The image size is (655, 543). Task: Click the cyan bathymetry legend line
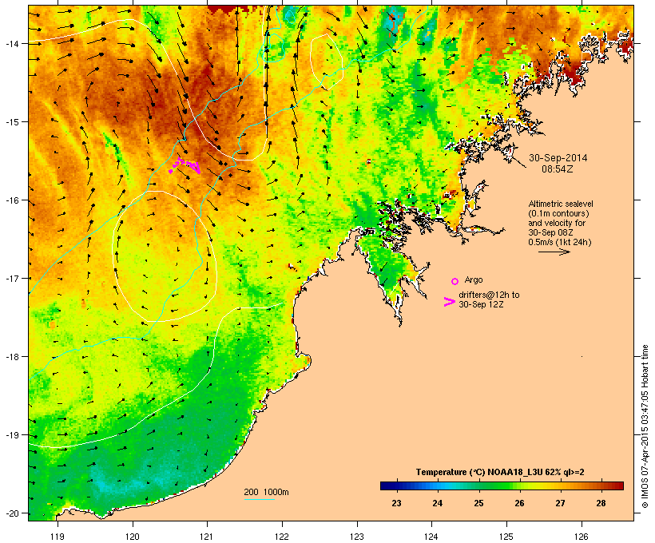point(260,499)
